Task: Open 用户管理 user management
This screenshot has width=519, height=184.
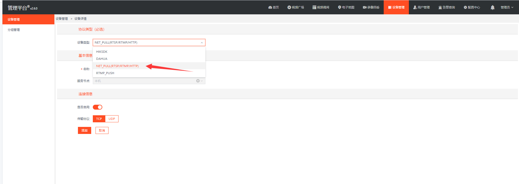Action: [422, 7]
